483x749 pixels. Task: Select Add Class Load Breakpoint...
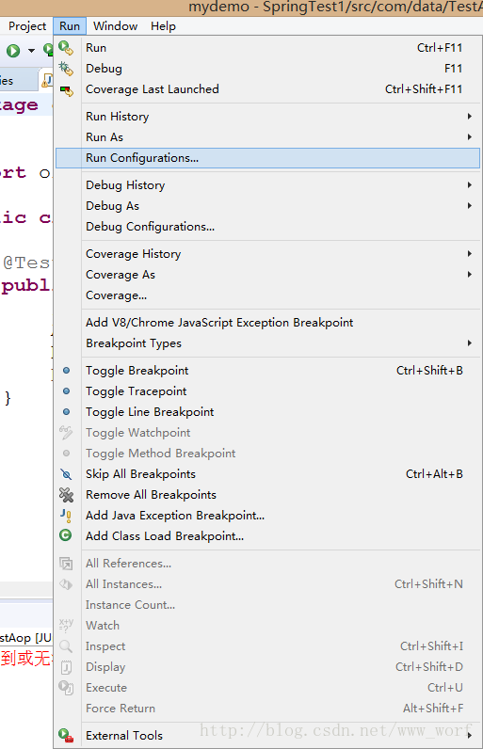[x=267, y=536]
